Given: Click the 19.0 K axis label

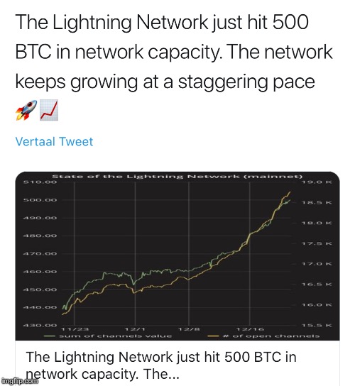Looking at the screenshot, I should click(317, 182).
